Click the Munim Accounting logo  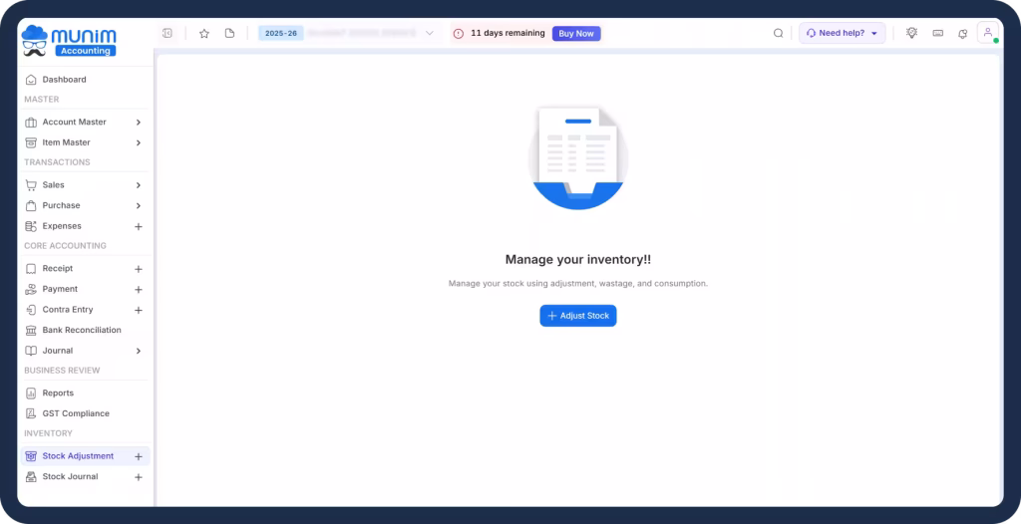coord(69,41)
